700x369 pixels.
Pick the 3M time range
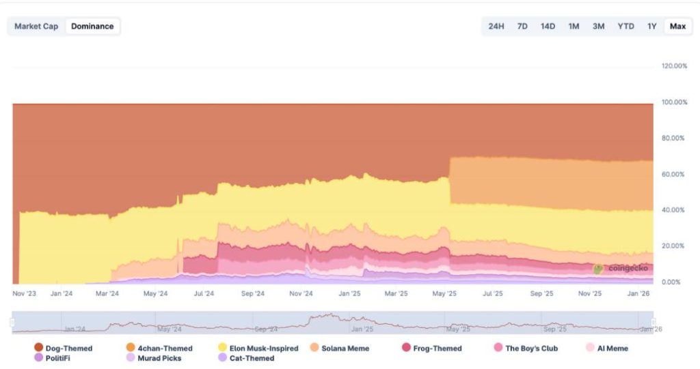[598, 27]
